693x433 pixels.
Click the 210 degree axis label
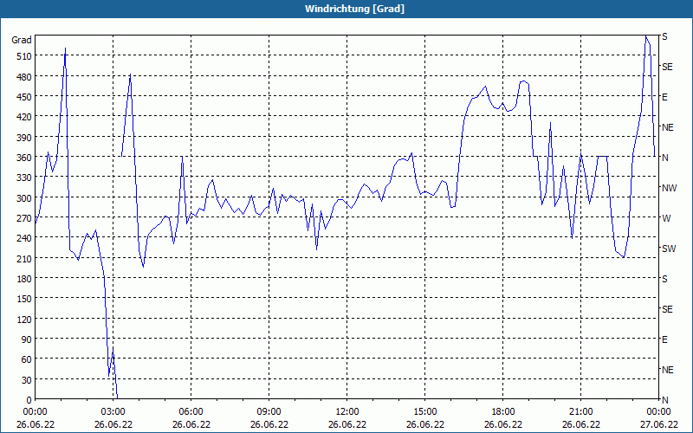coord(24,258)
